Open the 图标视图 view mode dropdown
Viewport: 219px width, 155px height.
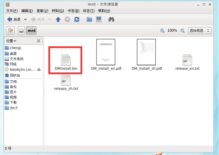point(200,31)
